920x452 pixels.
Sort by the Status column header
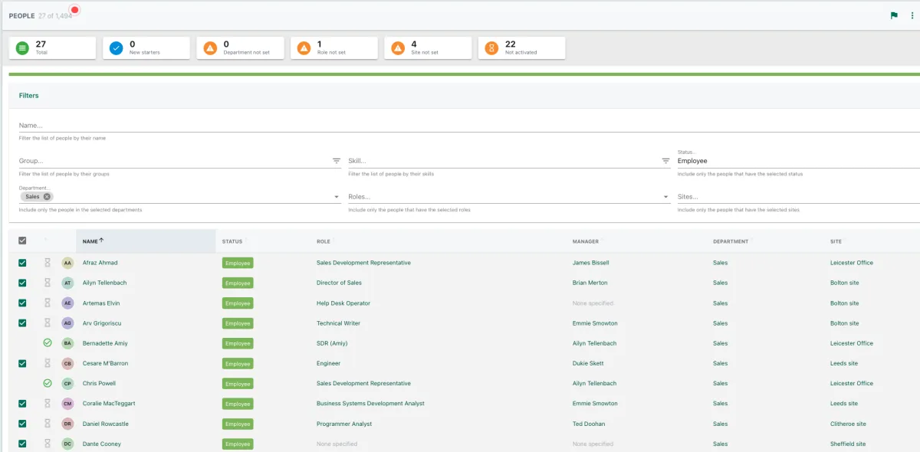point(232,241)
